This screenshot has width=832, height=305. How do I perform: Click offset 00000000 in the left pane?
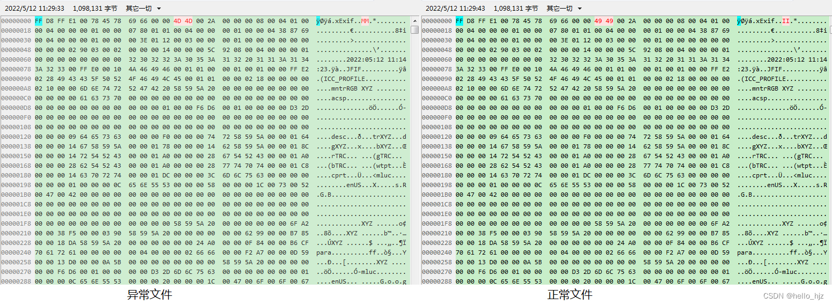(x=16, y=21)
